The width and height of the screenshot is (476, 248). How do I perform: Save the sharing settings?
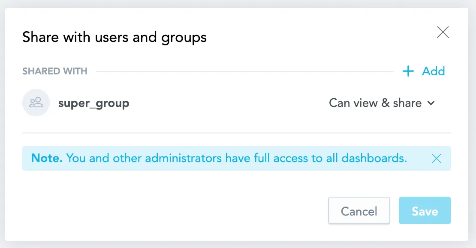click(425, 210)
